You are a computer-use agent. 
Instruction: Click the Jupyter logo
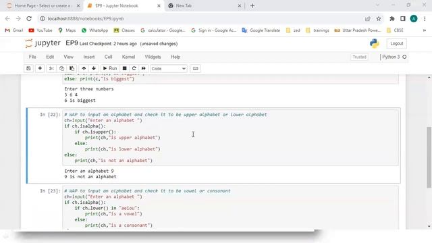[x=43, y=43]
